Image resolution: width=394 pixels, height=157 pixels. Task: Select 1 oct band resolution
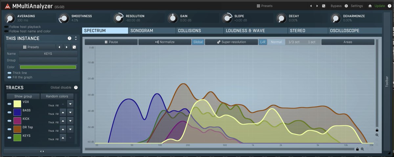(312, 42)
